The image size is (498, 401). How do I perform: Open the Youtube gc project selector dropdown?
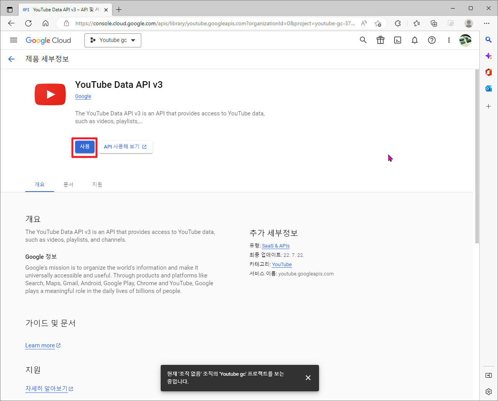[113, 40]
